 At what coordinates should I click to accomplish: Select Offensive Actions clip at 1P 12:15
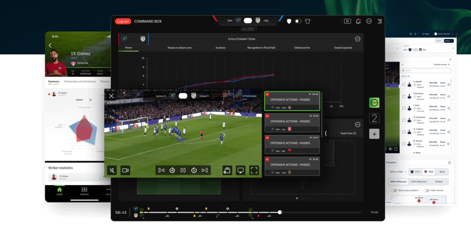click(292, 123)
